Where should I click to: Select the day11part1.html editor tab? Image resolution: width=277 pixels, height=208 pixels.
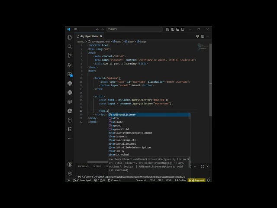89,36
